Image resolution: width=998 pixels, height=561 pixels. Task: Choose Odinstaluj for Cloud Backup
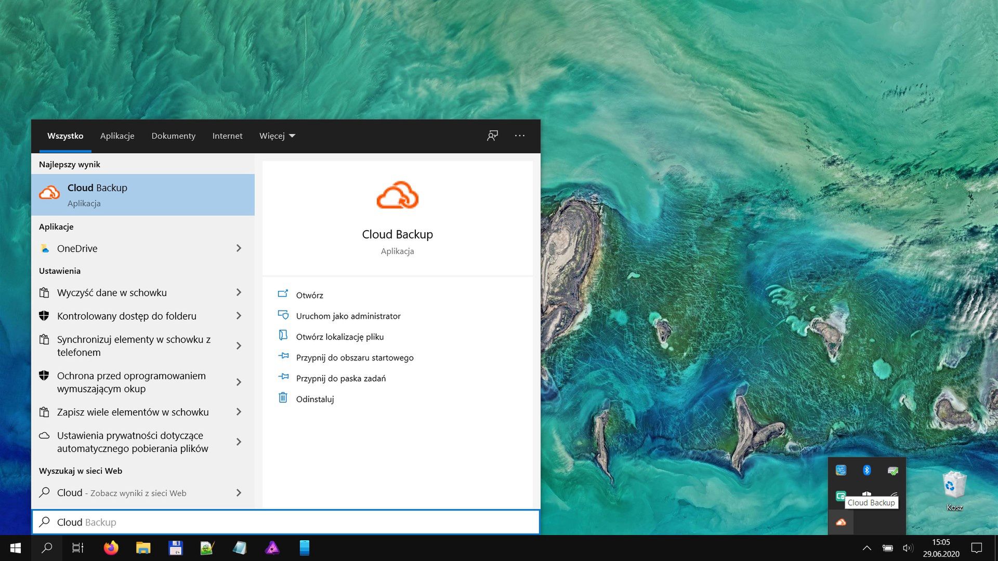(x=314, y=399)
